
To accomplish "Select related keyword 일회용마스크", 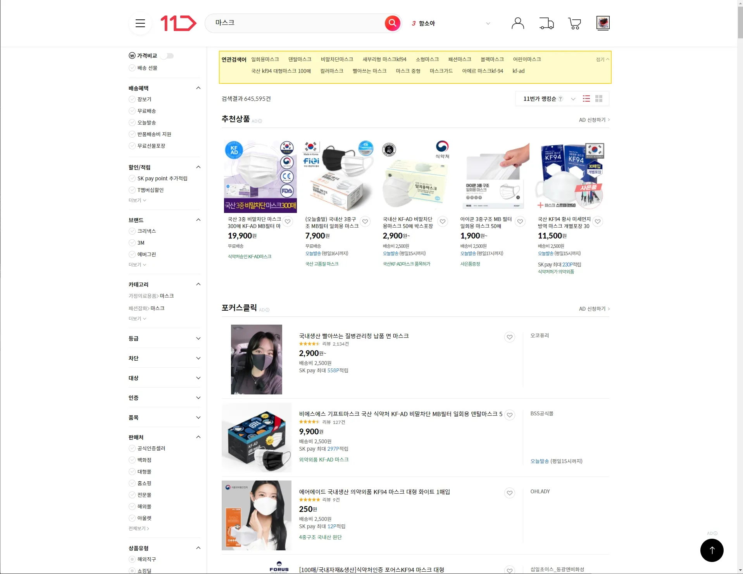I will (x=265, y=59).
